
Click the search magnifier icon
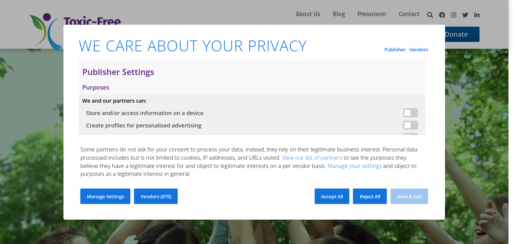[430, 15]
